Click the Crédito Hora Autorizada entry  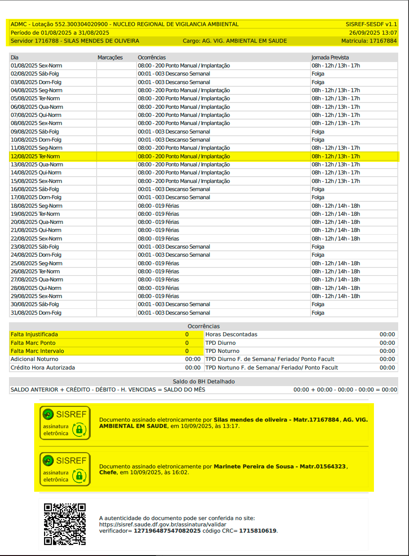(43, 368)
